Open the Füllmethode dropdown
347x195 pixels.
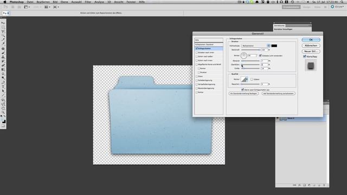(255, 45)
